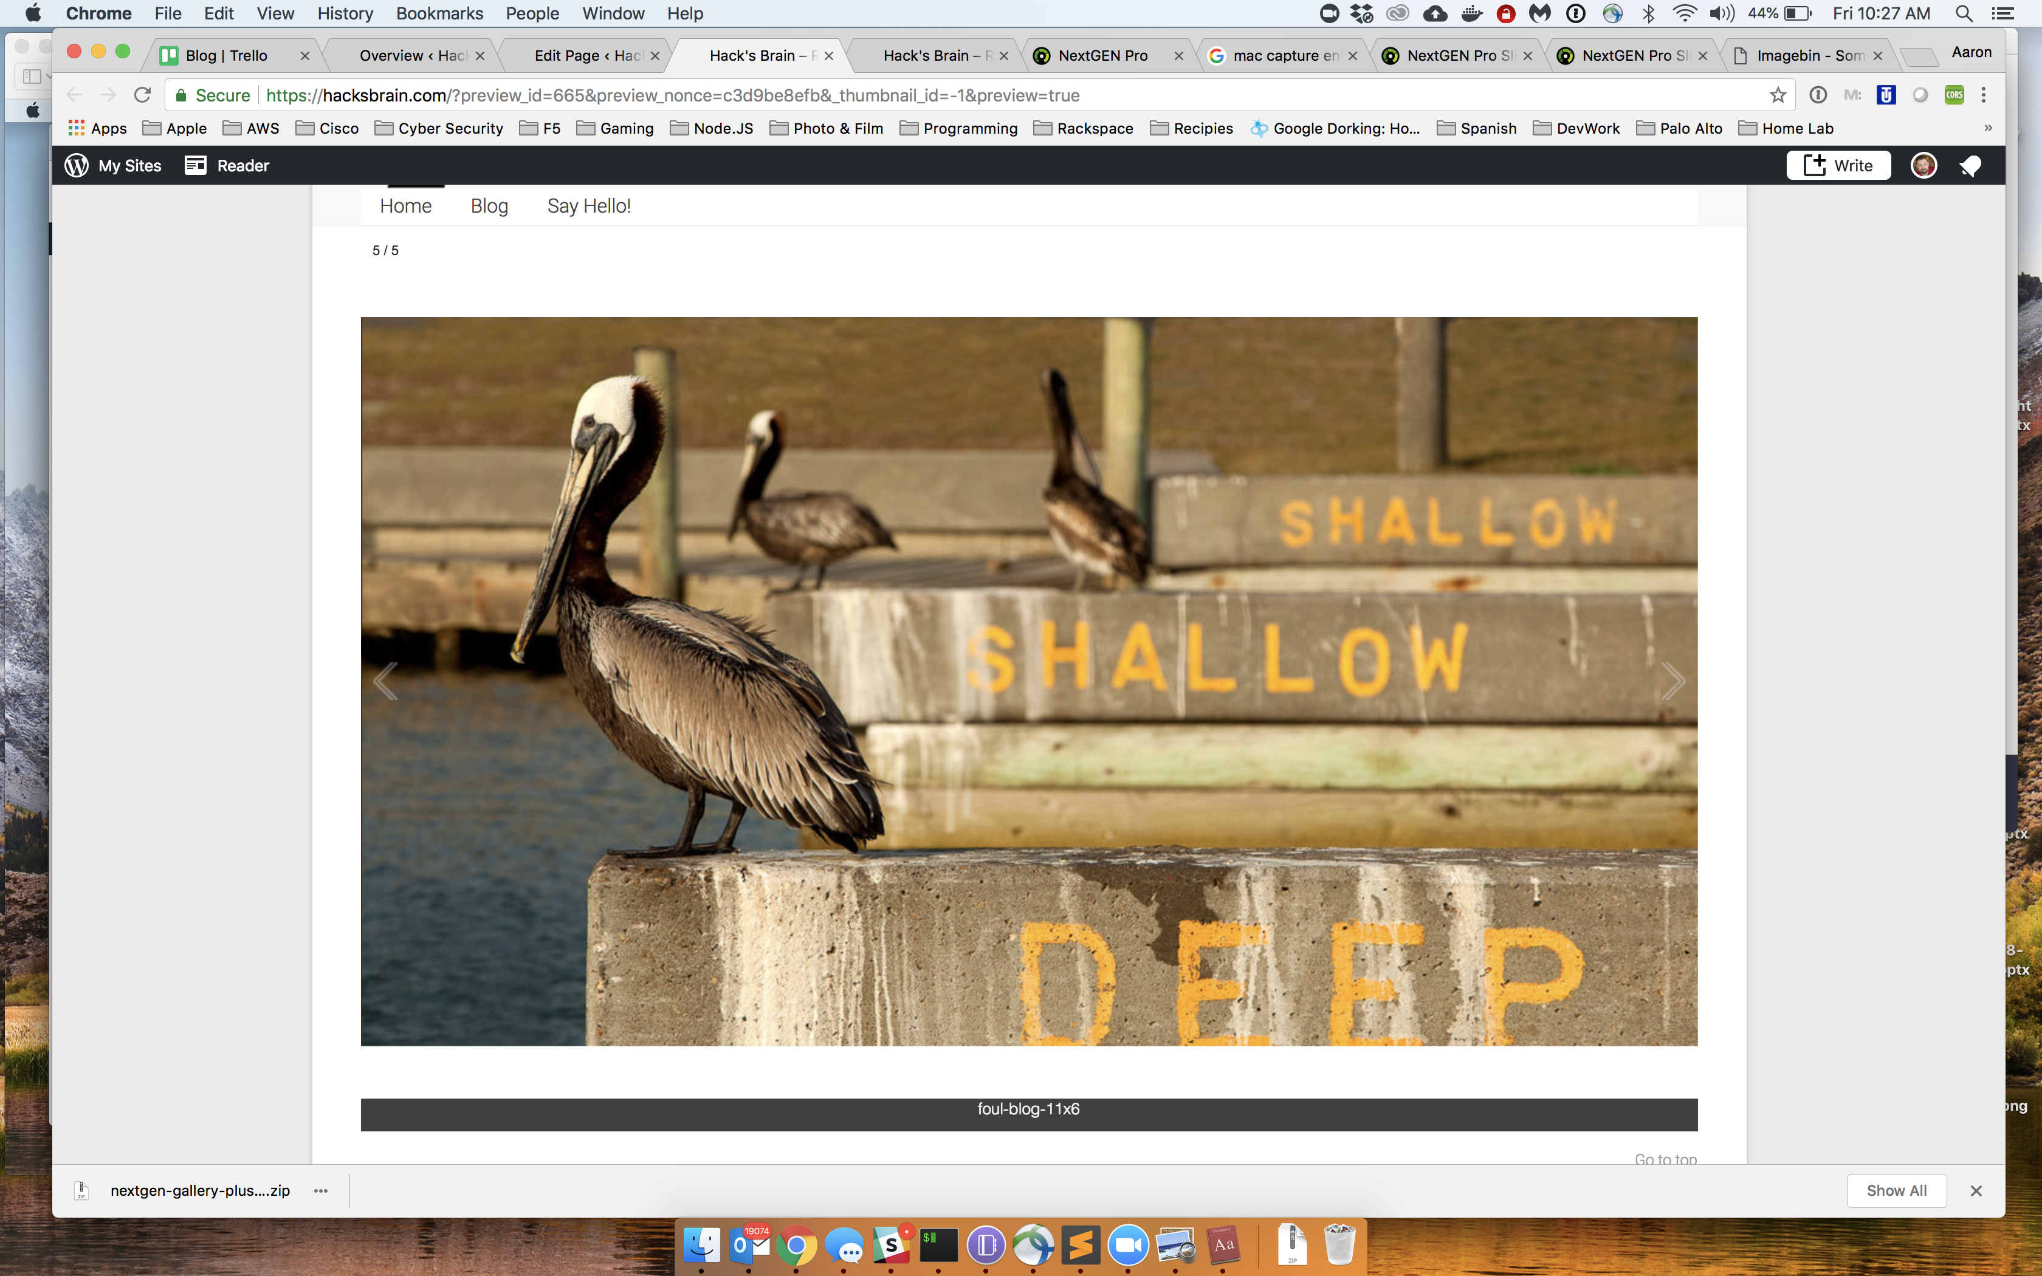Open the Gaming bookmarks folder

[x=615, y=128]
